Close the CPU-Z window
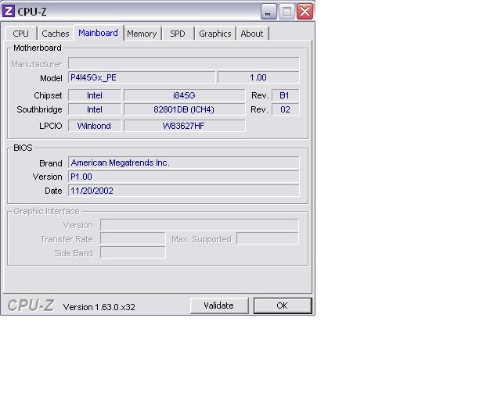Image resolution: width=501 pixels, height=400 pixels. 305,12
